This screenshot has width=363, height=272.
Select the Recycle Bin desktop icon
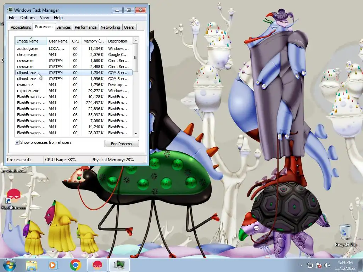(345, 235)
